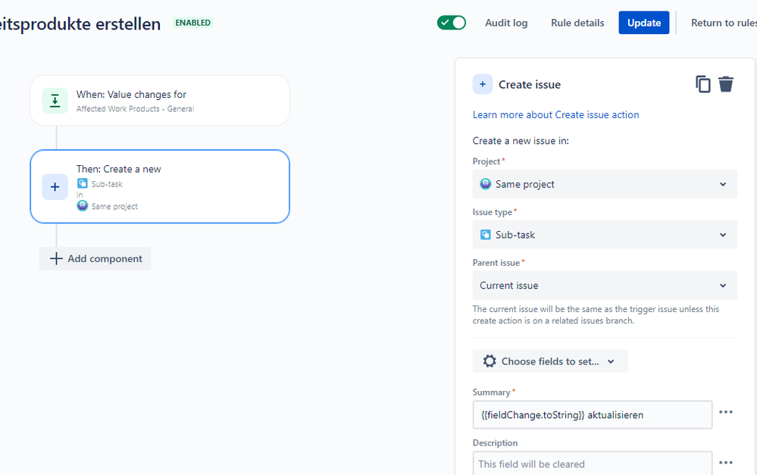
Task: Toggle the rule enabled switch off
Action: tap(452, 23)
